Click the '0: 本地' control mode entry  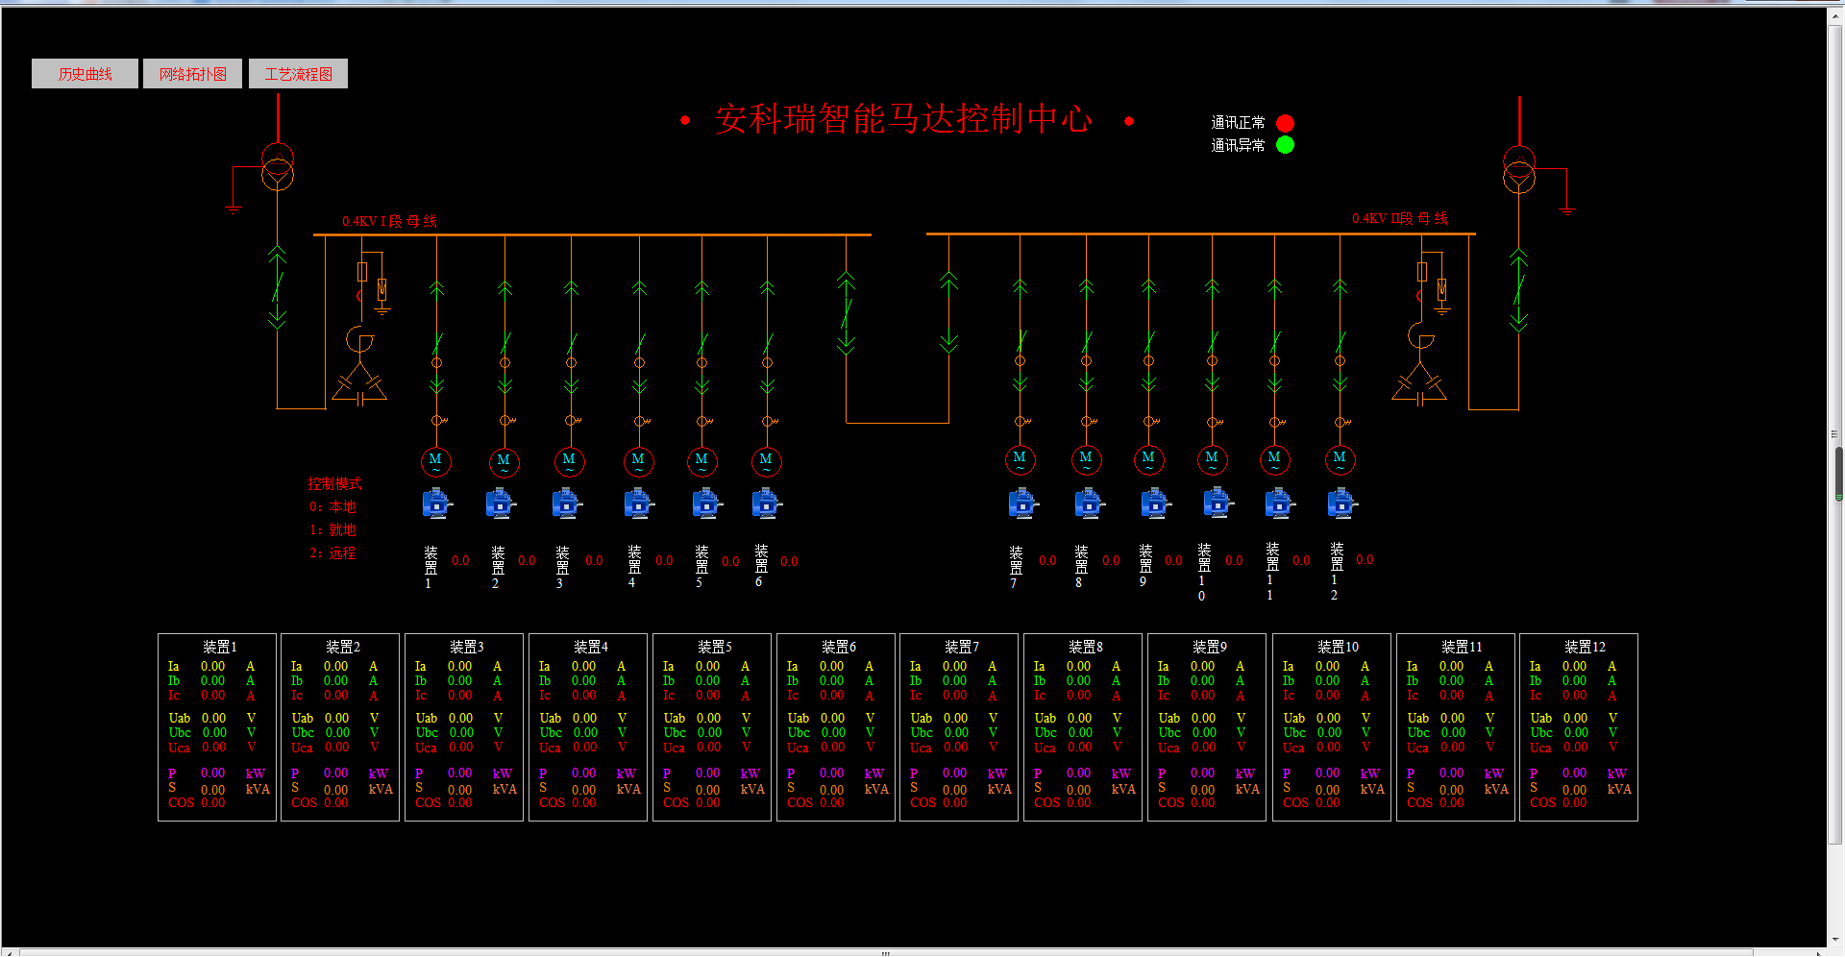click(x=332, y=506)
